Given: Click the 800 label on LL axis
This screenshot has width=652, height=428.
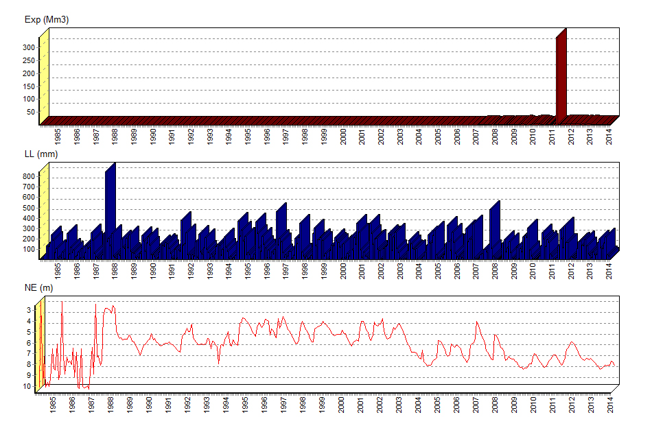Looking at the screenshot, I should point(27,176).
